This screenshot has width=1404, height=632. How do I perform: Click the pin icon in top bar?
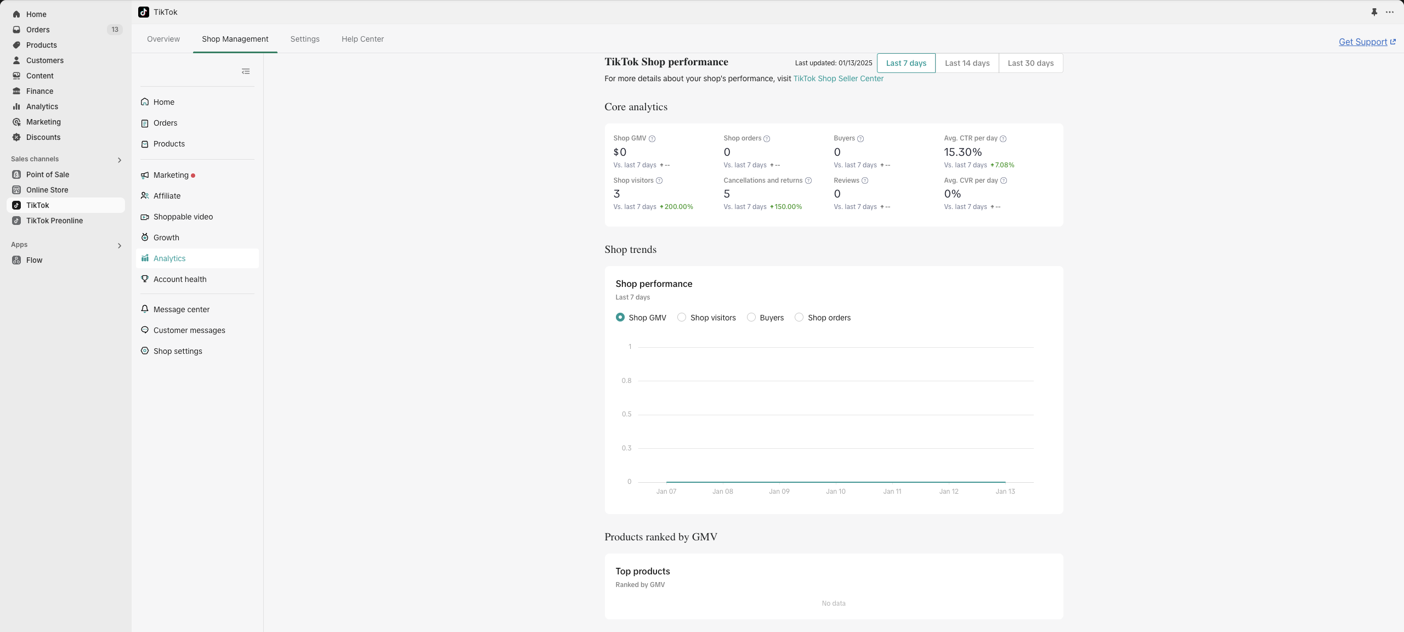(1374, 12)
